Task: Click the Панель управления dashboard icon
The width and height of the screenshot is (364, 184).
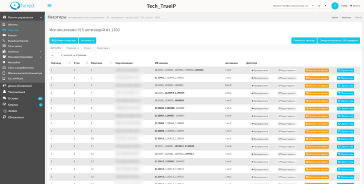Action: (4, 17)
